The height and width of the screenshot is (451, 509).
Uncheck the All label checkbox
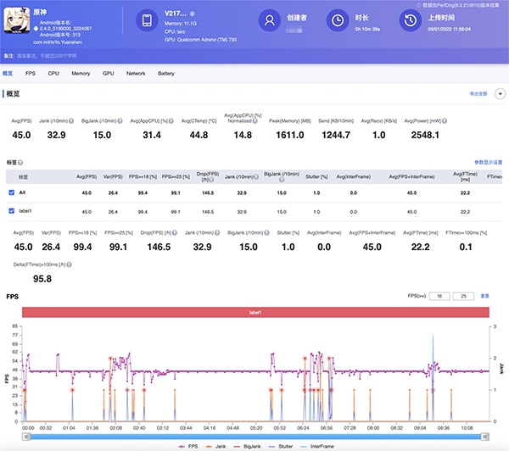[x=11, y=193]
